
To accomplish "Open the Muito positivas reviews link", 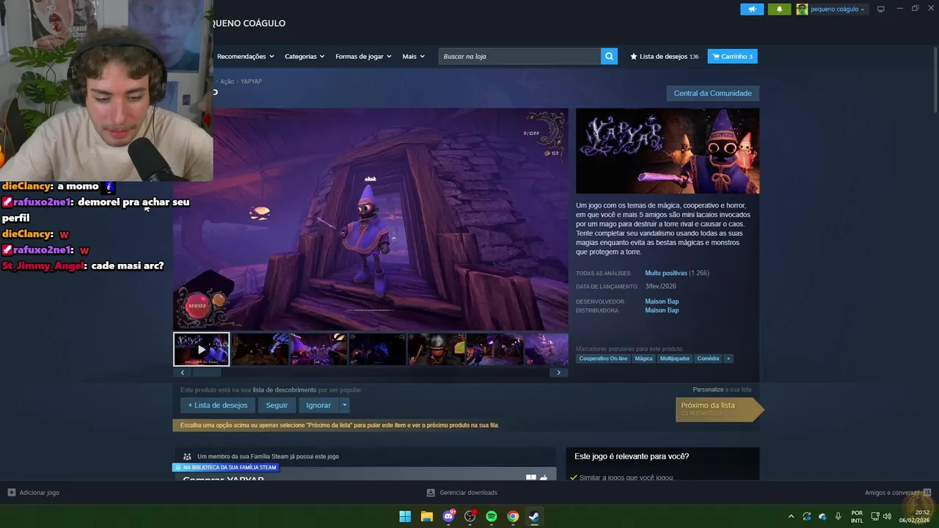I will 666,273.
